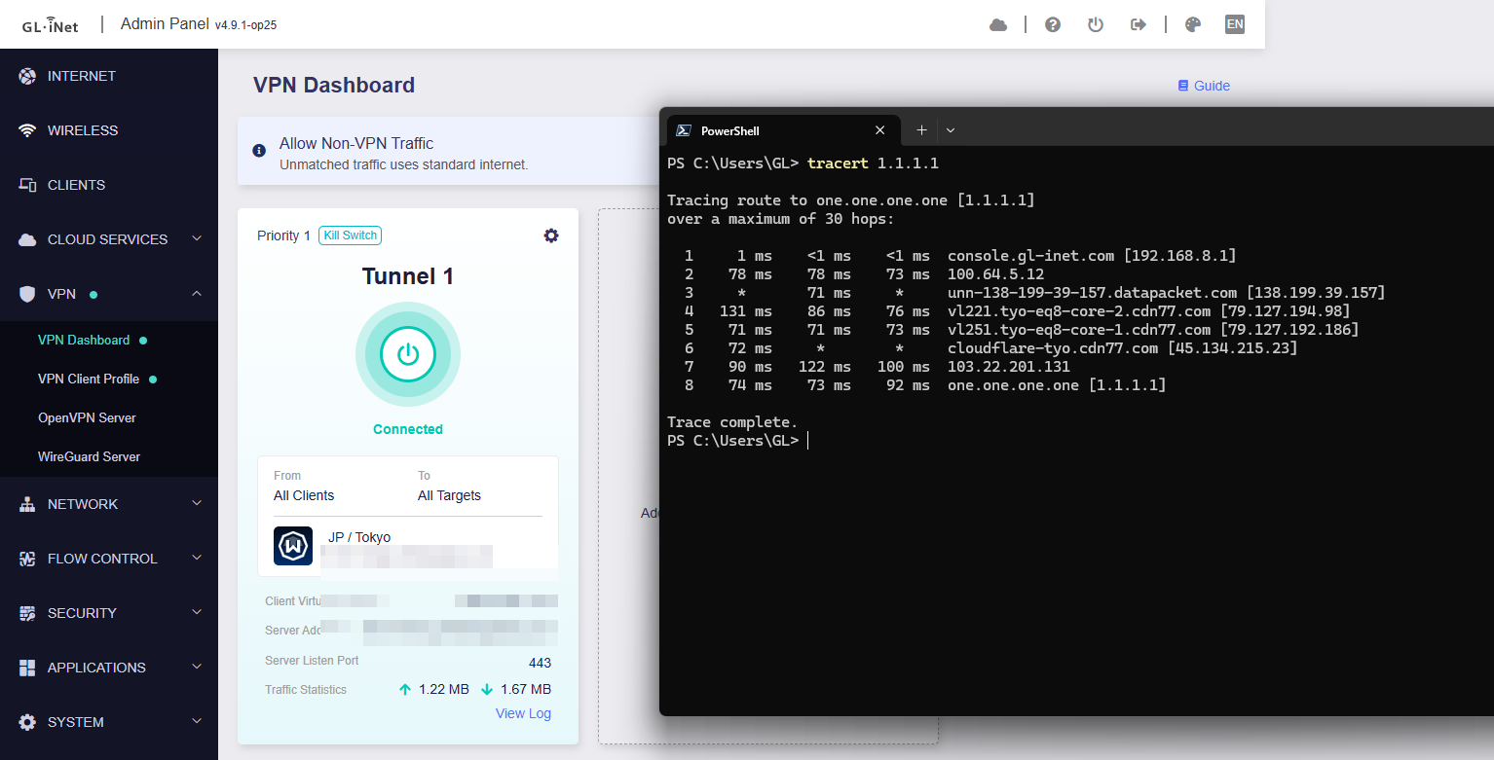The width and height of the screenshot is (1494, 760).
Task: Click the SYSTEM gear icon in sidebar
Action: point(27,722)
